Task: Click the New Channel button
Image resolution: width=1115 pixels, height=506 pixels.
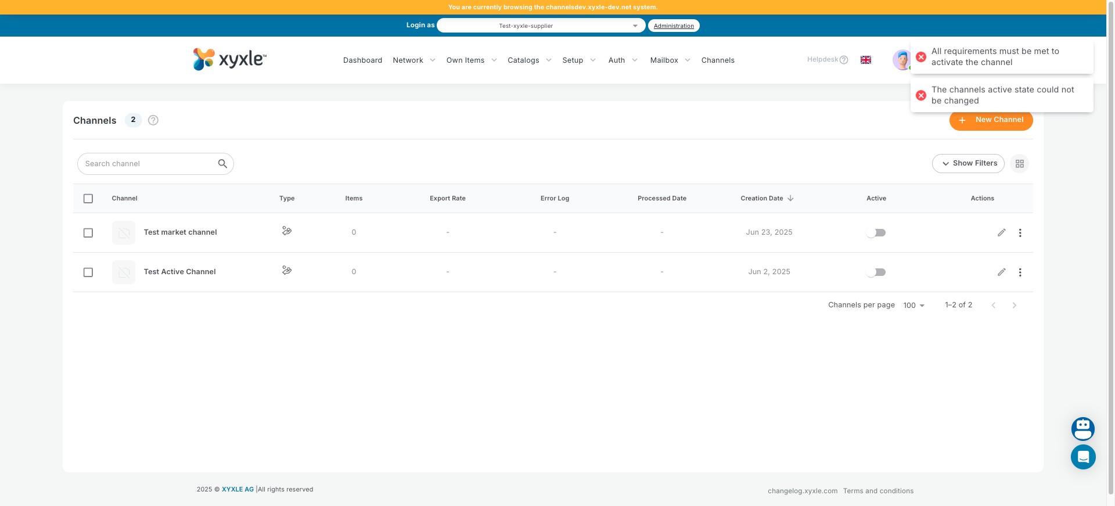Action: click(x=991, y=120)
